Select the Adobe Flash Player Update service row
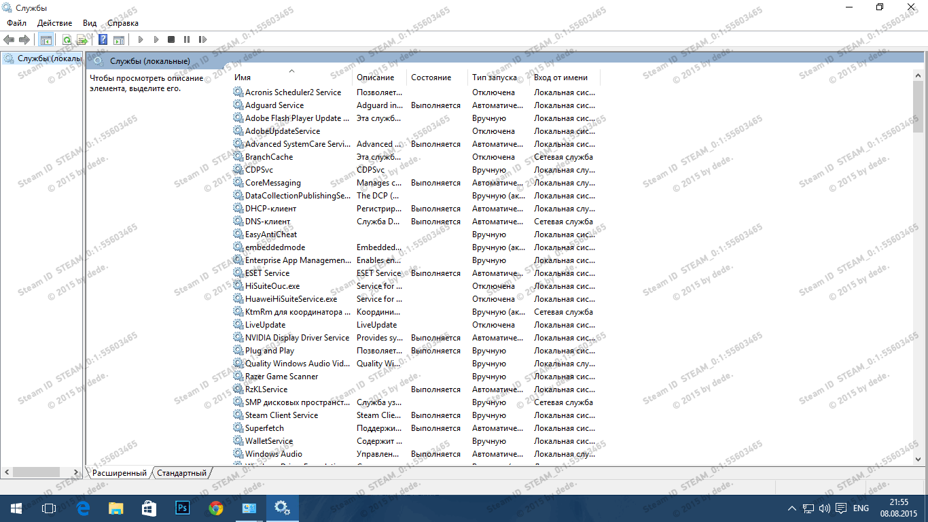928x522 pixels. (x=415, y=118)
